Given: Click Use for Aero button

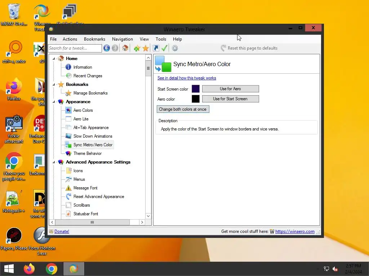Looking at the screenshot, I should (230, 89).
